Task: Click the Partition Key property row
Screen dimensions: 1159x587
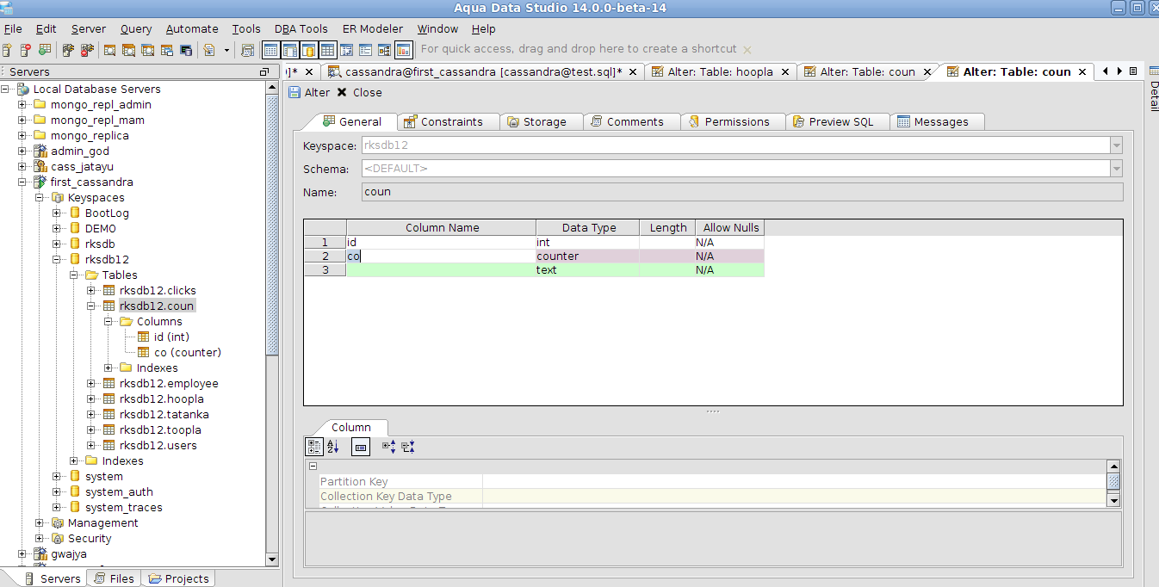Action: tap(712, 482)
